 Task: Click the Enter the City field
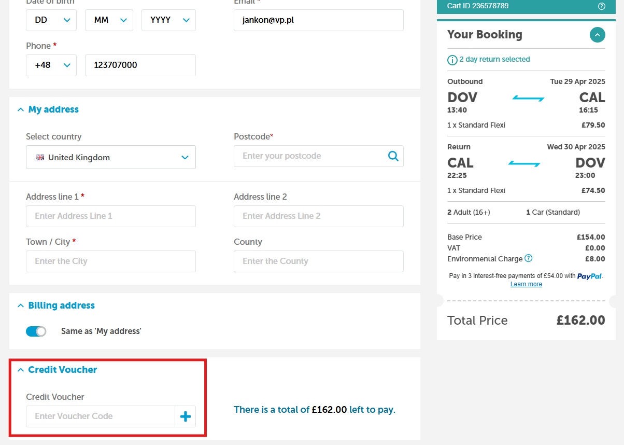click(x=111, y=261)
